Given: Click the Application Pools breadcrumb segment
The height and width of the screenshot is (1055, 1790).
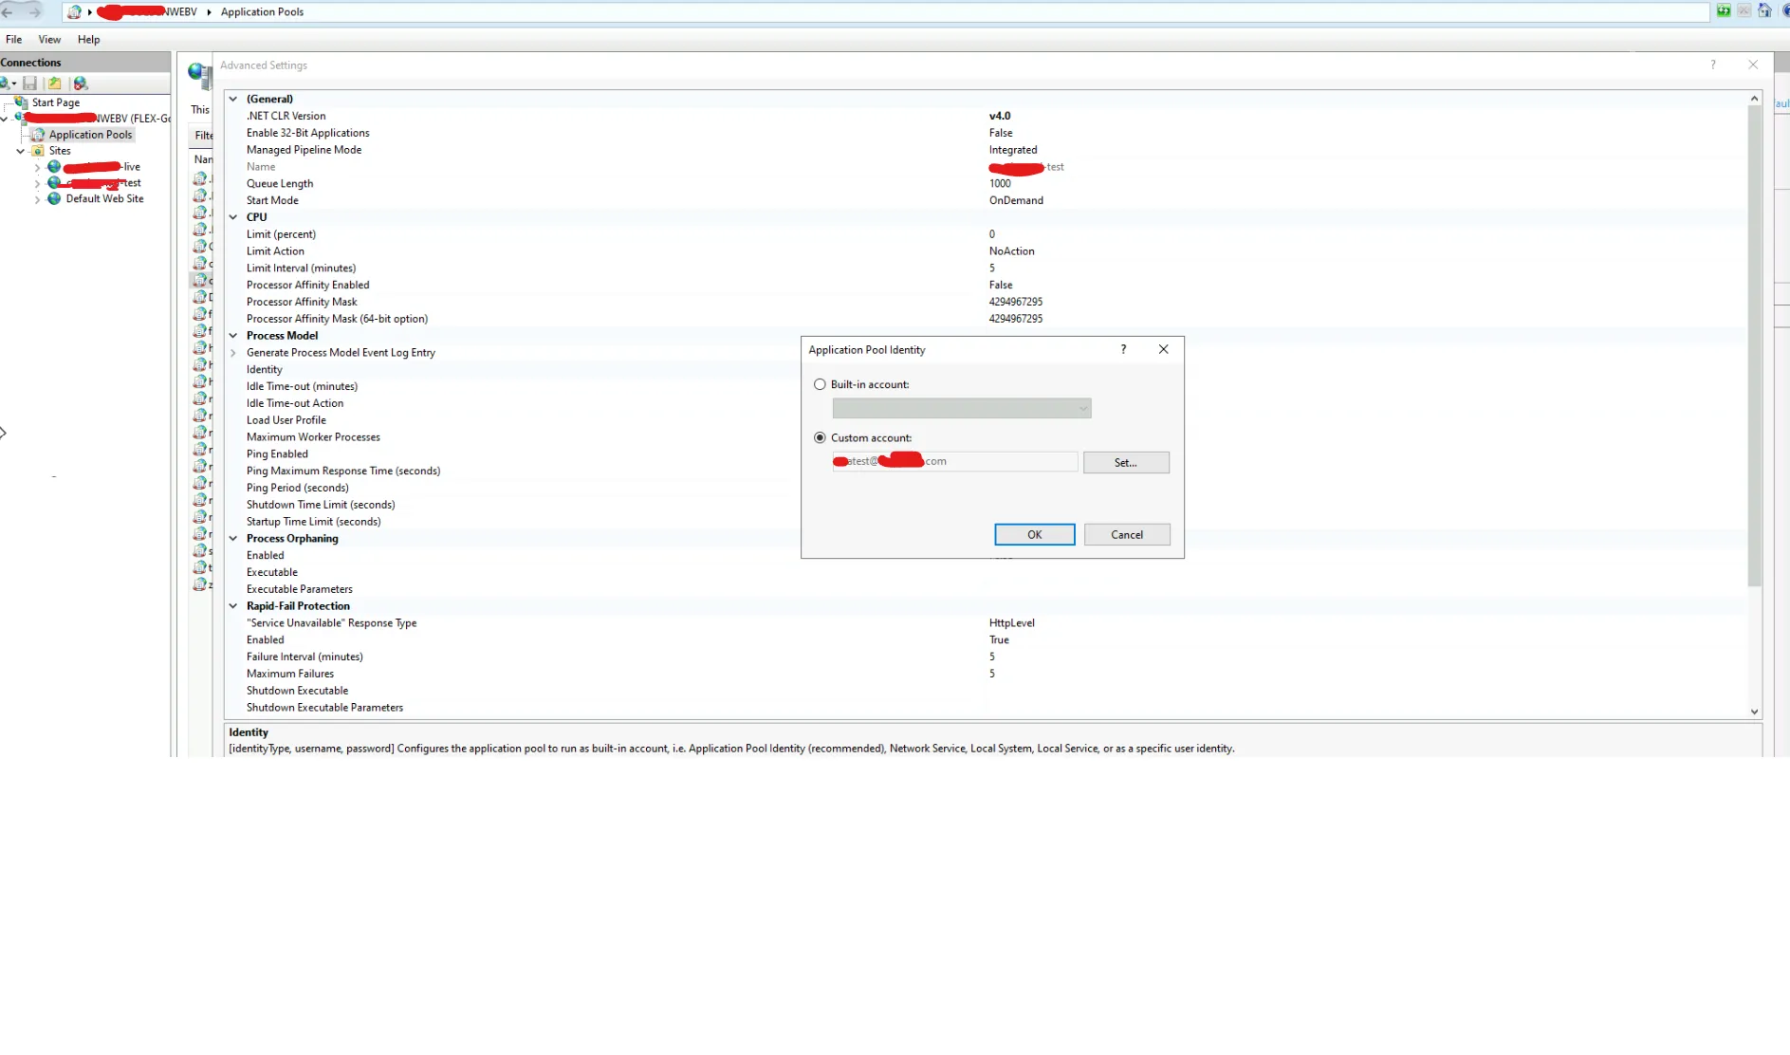Looking at the screenshot, I should [x=262, y=11].
